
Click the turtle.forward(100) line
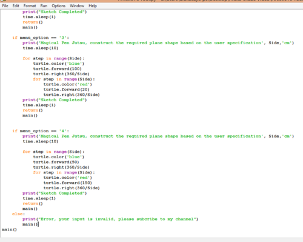point(58,69)
